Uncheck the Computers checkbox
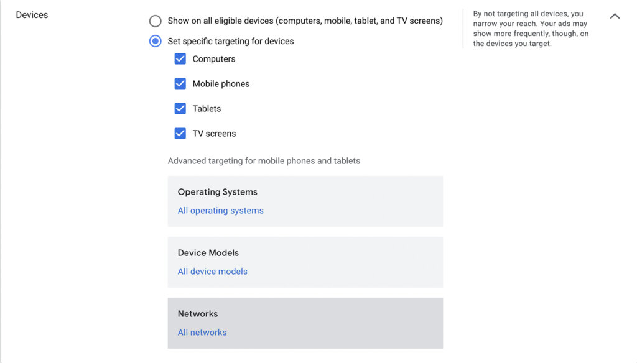Image resolution: width=637 pixels, height=363 pixels. coord(180,59)
